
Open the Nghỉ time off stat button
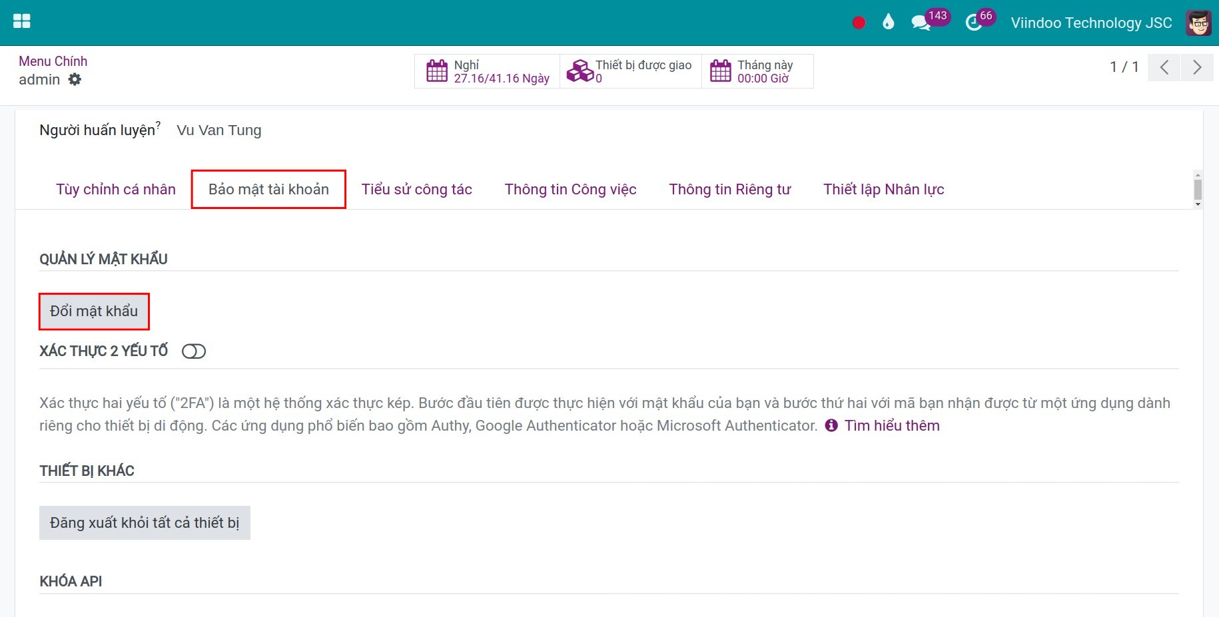(487, 71)
